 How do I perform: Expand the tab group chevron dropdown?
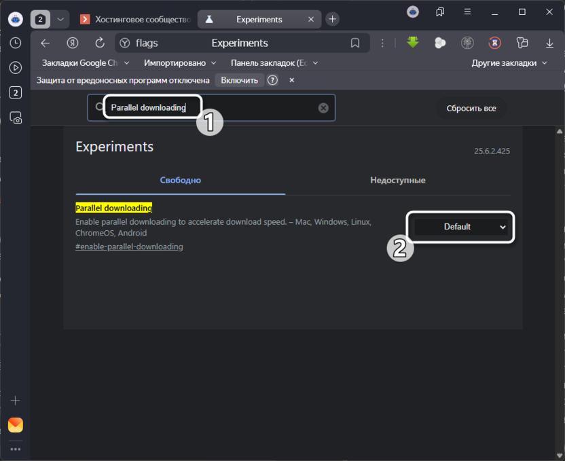point(60,19)
